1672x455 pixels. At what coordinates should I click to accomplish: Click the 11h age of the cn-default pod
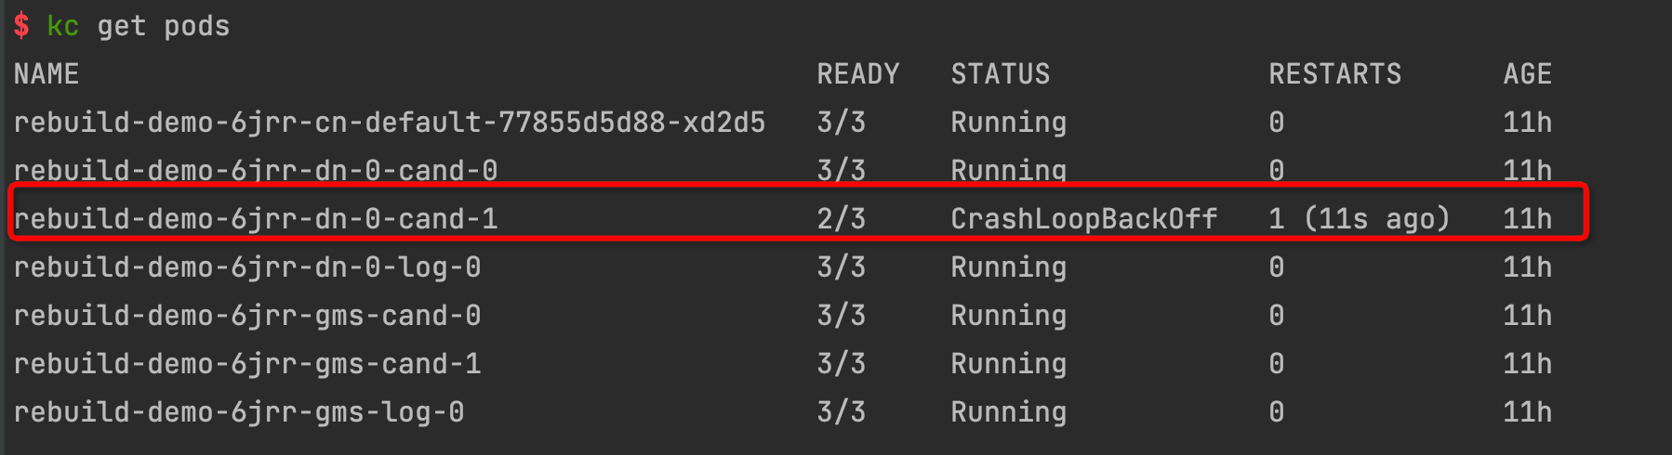coord(1528,123)
